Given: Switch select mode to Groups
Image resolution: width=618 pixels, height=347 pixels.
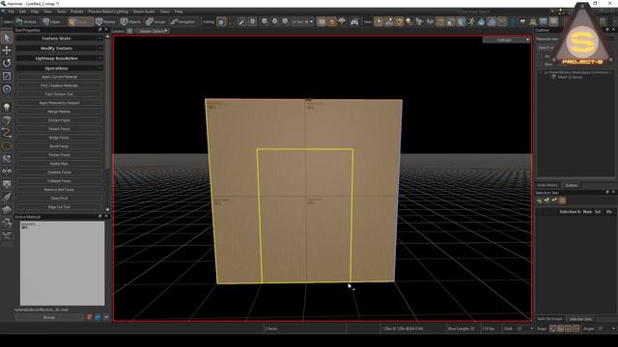Looking at the screenshot, I should coord(156,22).
